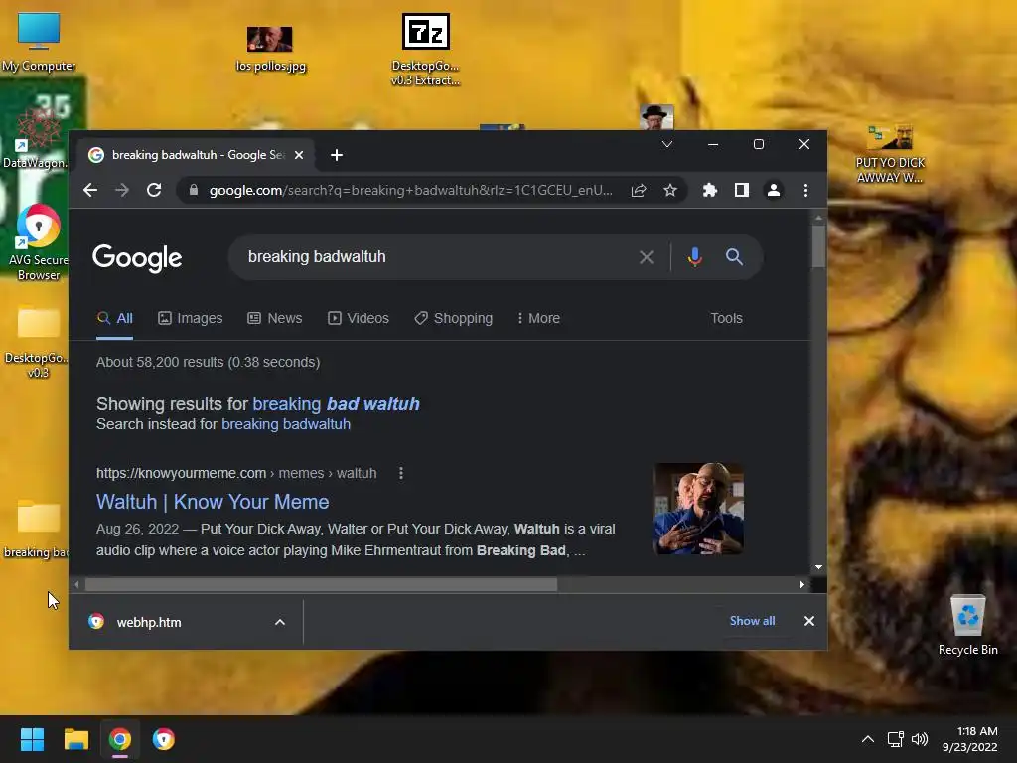Show hidden system tray icons
Image resolution: width=1017 pixels, height=763 pixels.
point(868,739)
